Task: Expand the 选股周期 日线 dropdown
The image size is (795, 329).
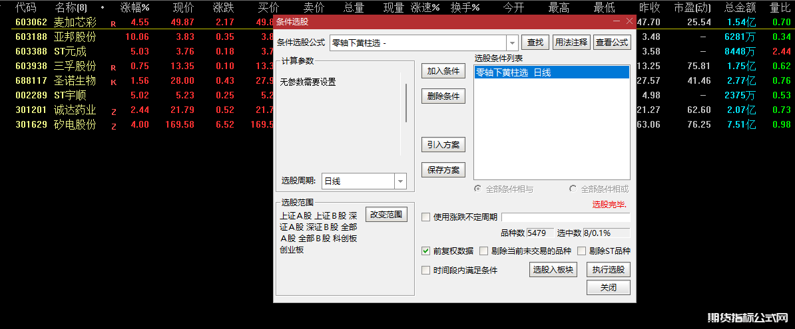Action: (401, 181)
